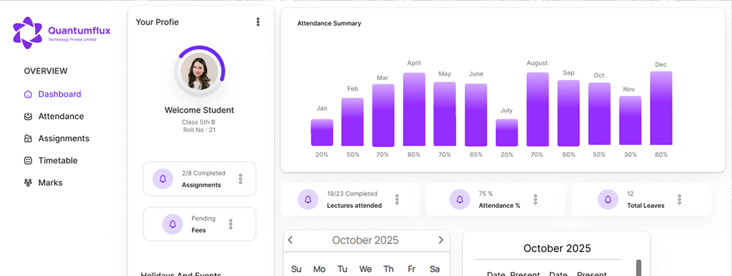The height and width of the screenshot is (276, 732).
Task: Click the Dashboard home icon in sidebar
Action: [28, 94]
